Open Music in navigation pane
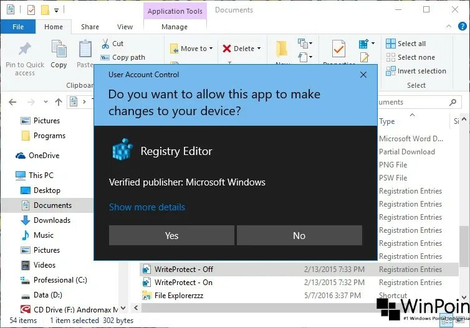The image size is (470, 328). coord(37,235)
